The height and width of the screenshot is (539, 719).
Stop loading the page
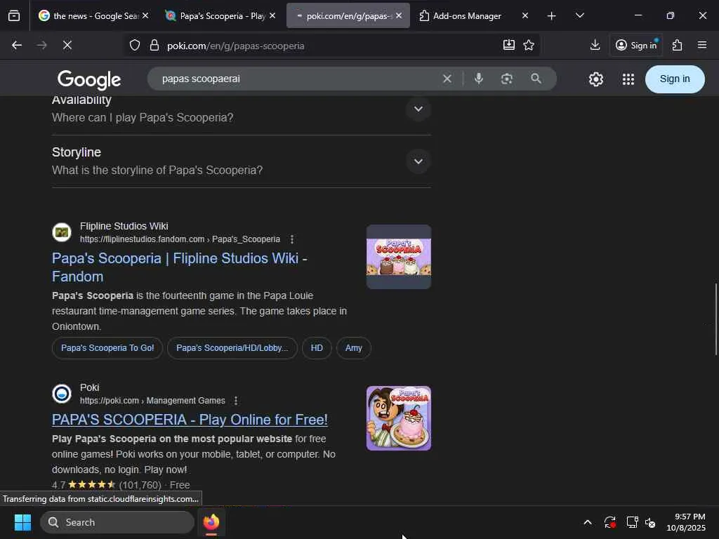point(67,45)
